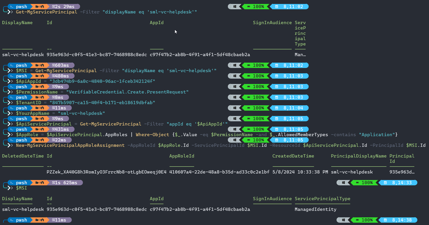The height and width of the screenshot is (225, 429).
Task: Click the Where-Object cmdlet in $AppRole line
Action: coord(152,135)
